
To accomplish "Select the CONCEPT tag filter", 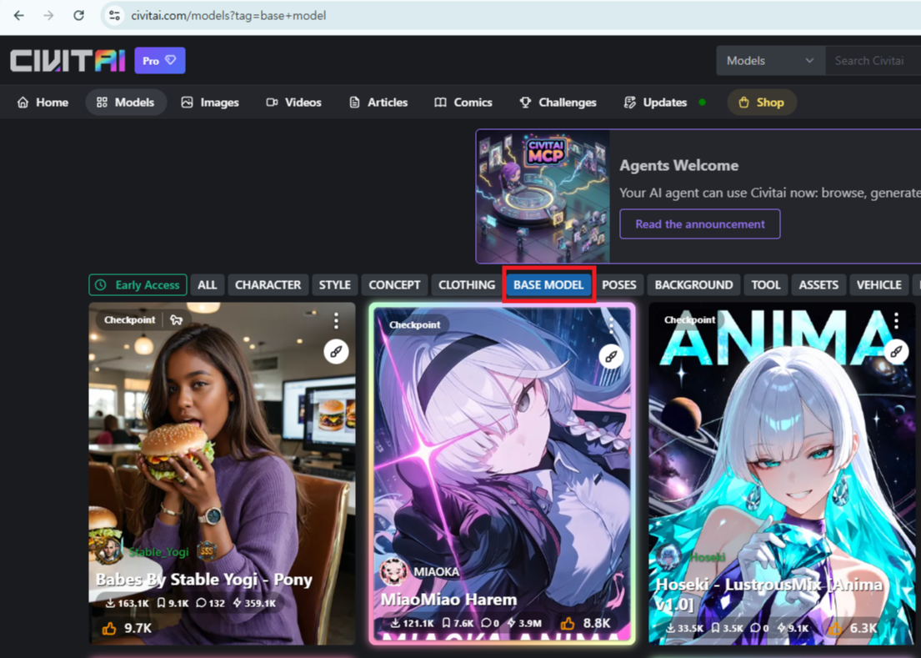I will coord(394,285).
